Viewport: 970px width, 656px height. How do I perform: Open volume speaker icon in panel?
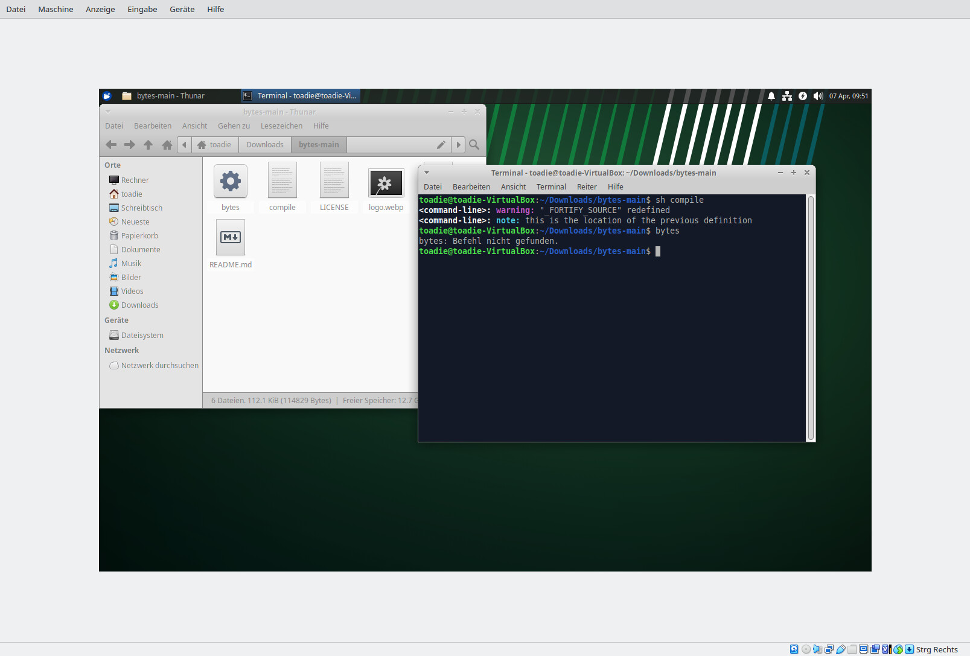pos(818,96)
